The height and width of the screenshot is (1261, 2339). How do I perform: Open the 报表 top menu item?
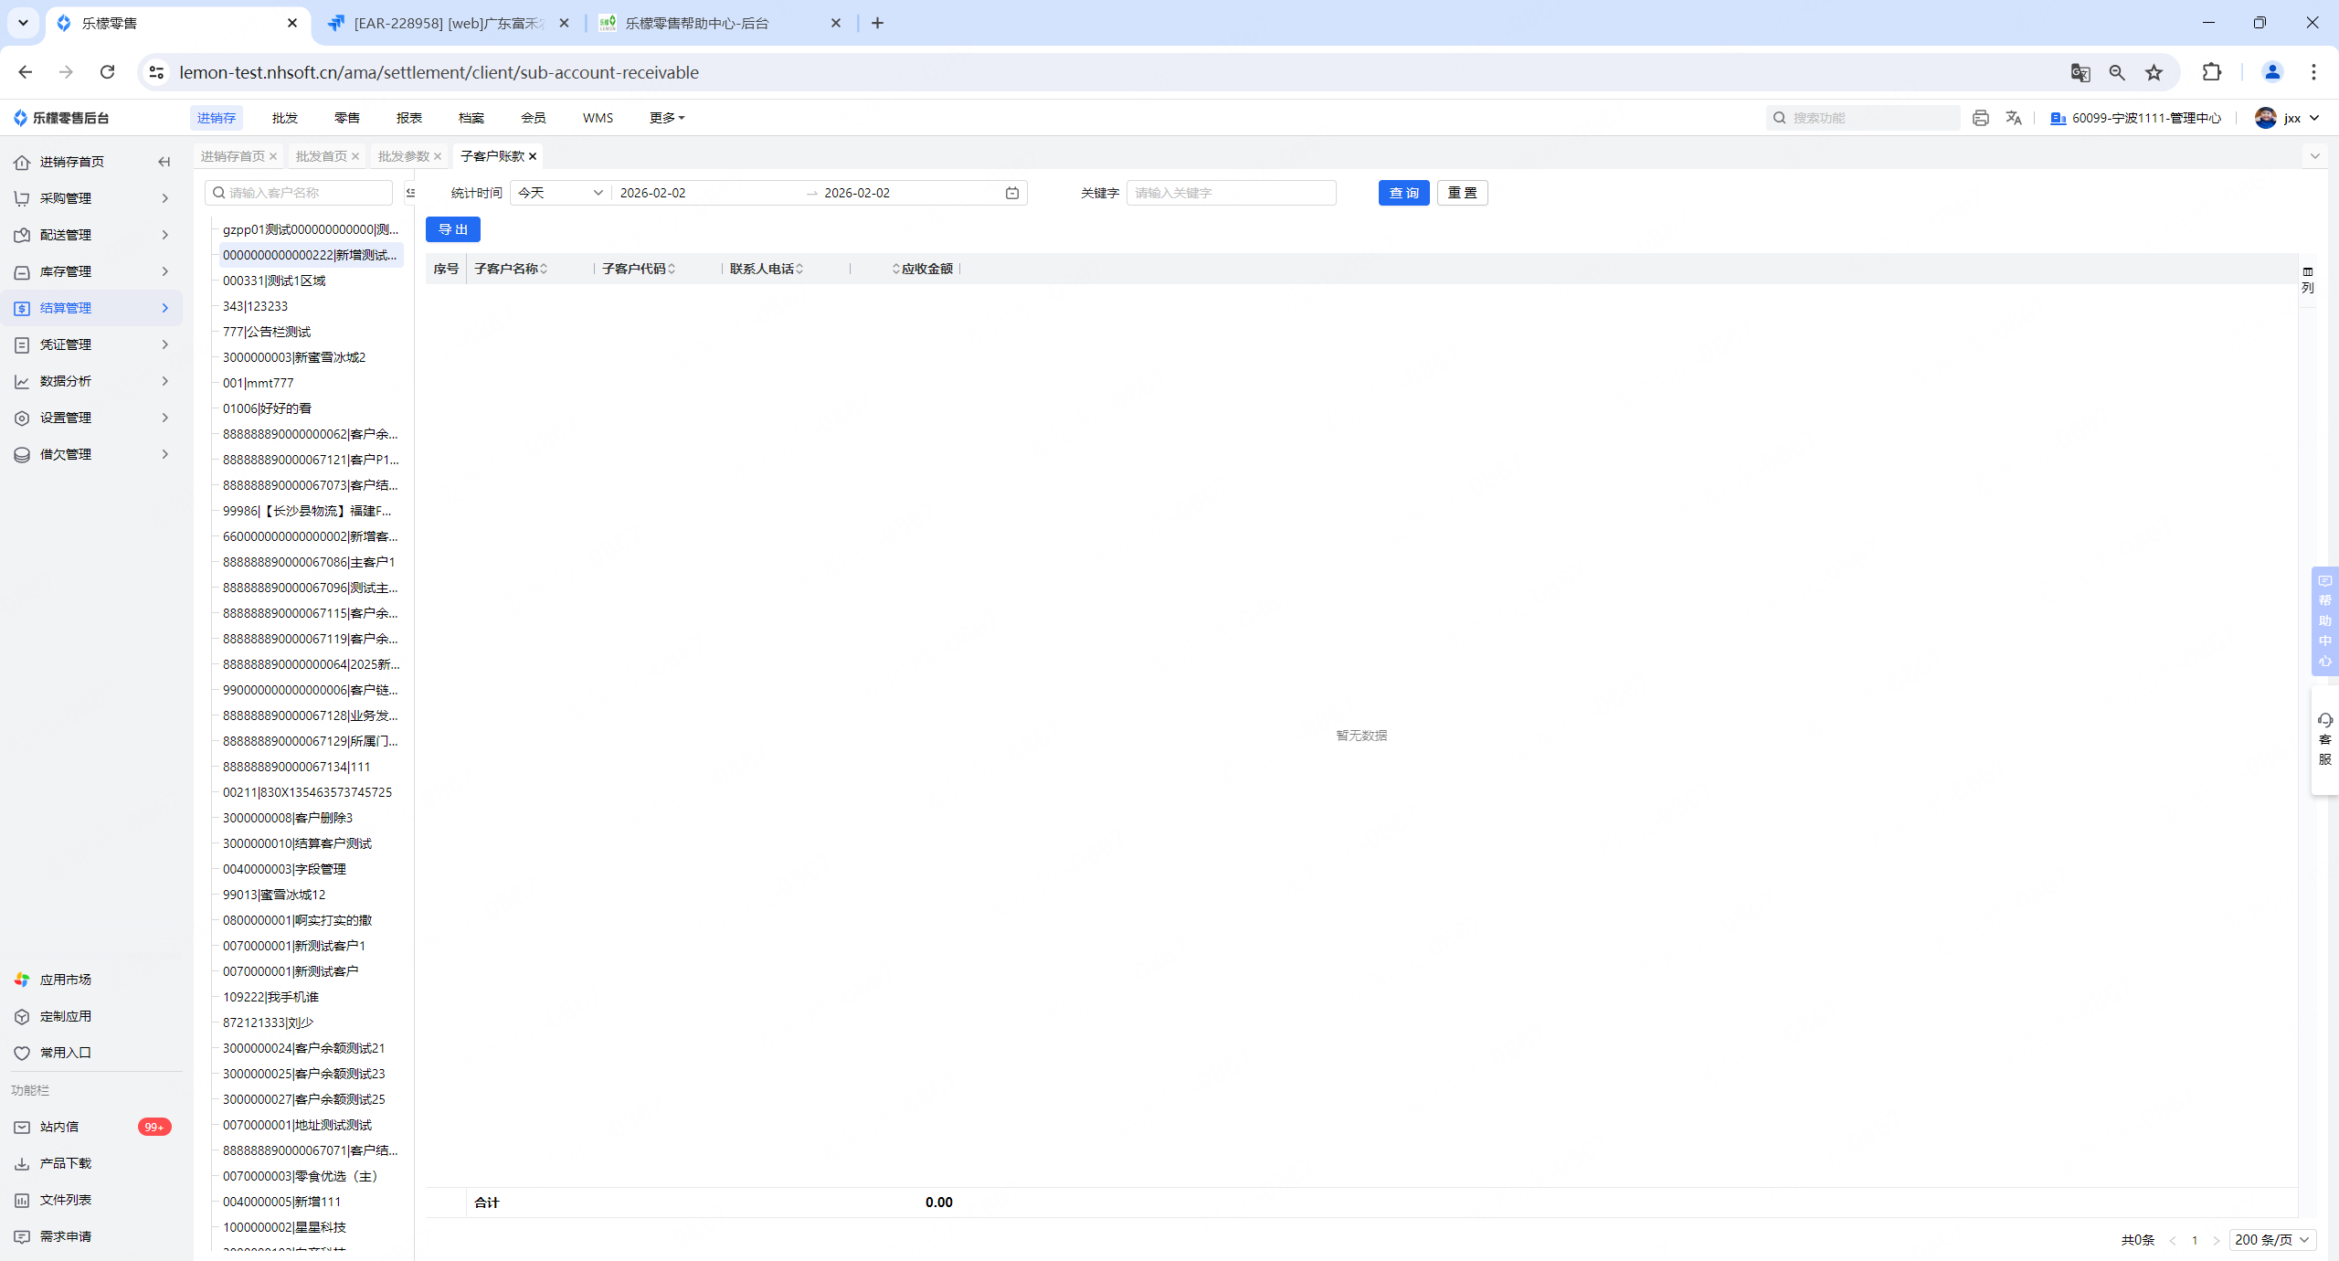pyautogui.click(x=408, y=118)
